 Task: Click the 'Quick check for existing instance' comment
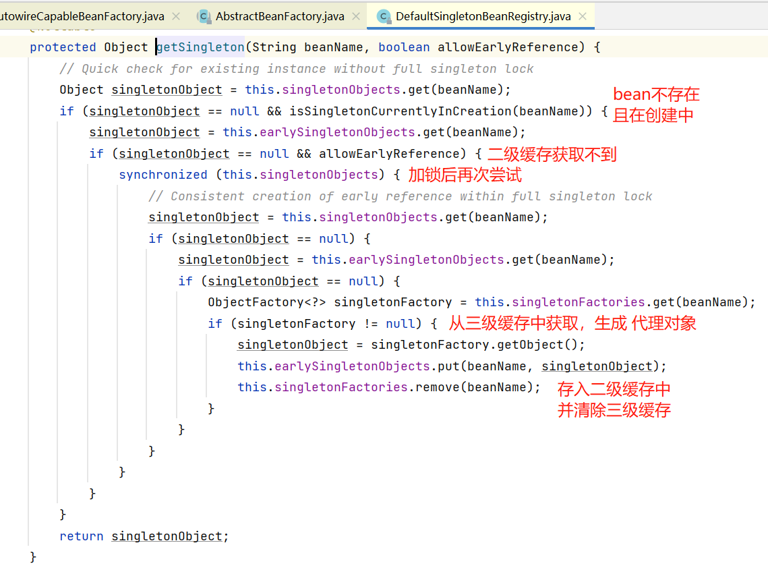tap(297, 69)
